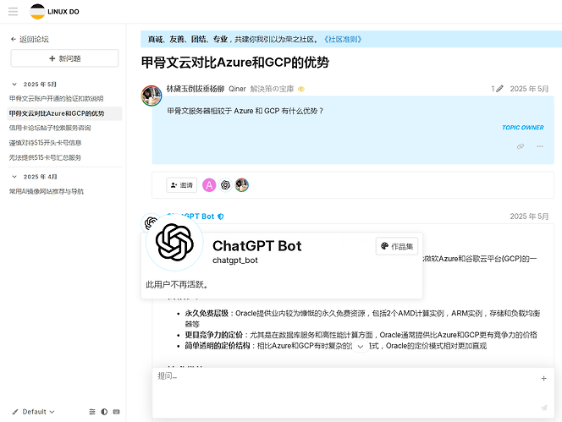The image size is (562, 422).
Task: Open the Default persona dropdown
Action: click(x=33, y=412)
